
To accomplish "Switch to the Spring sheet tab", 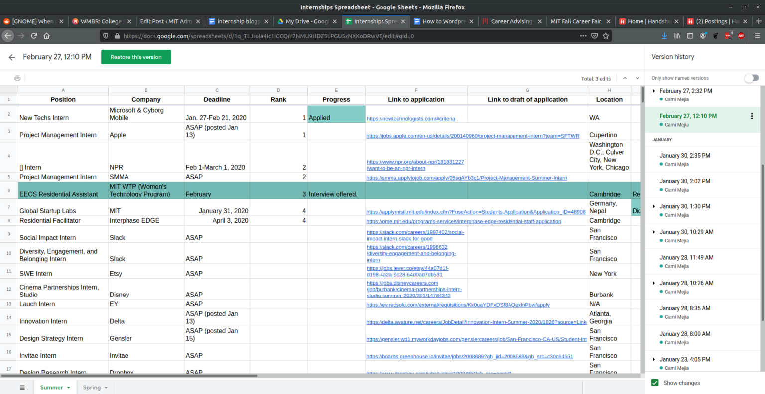I will click(x=92, y=388).
